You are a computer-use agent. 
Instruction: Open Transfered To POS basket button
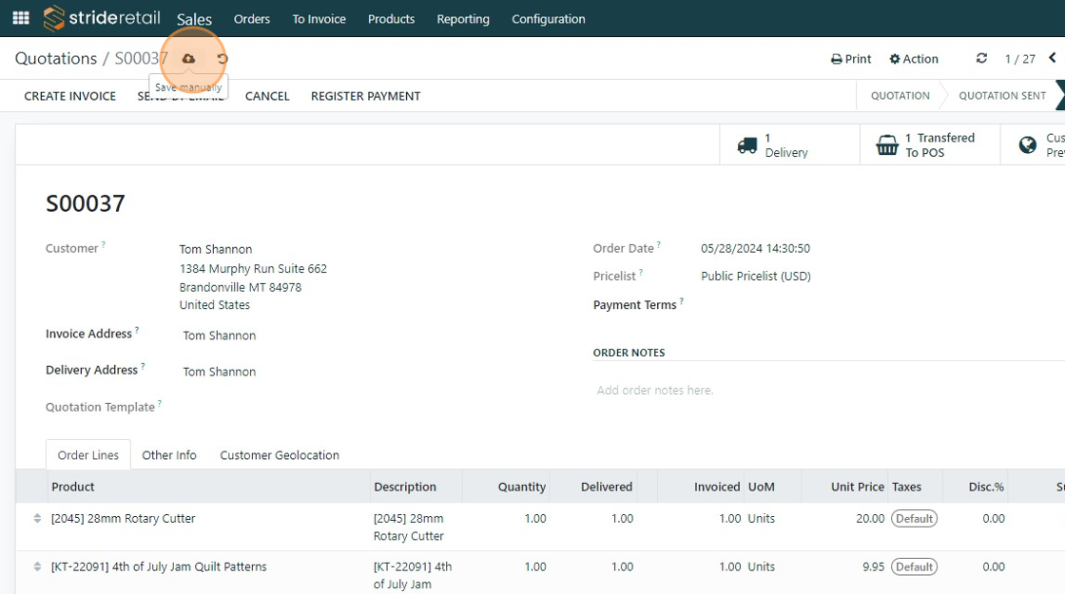click(x=929, y=145)
